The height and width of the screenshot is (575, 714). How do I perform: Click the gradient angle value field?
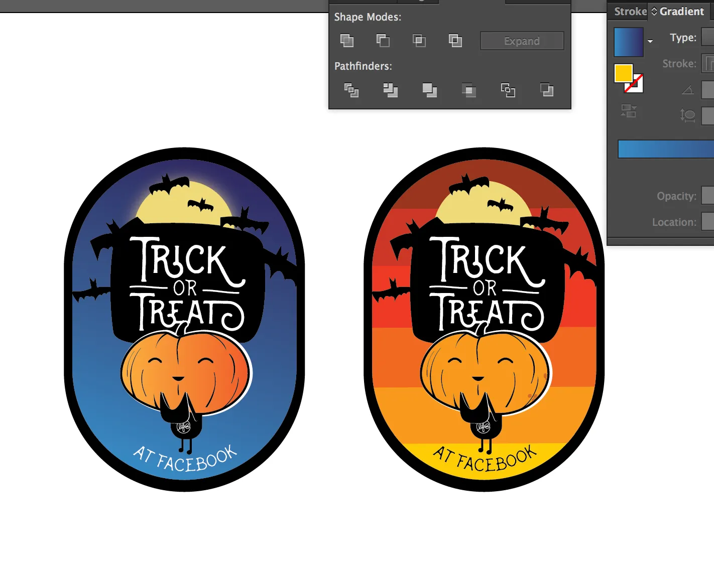coord(707,90)
